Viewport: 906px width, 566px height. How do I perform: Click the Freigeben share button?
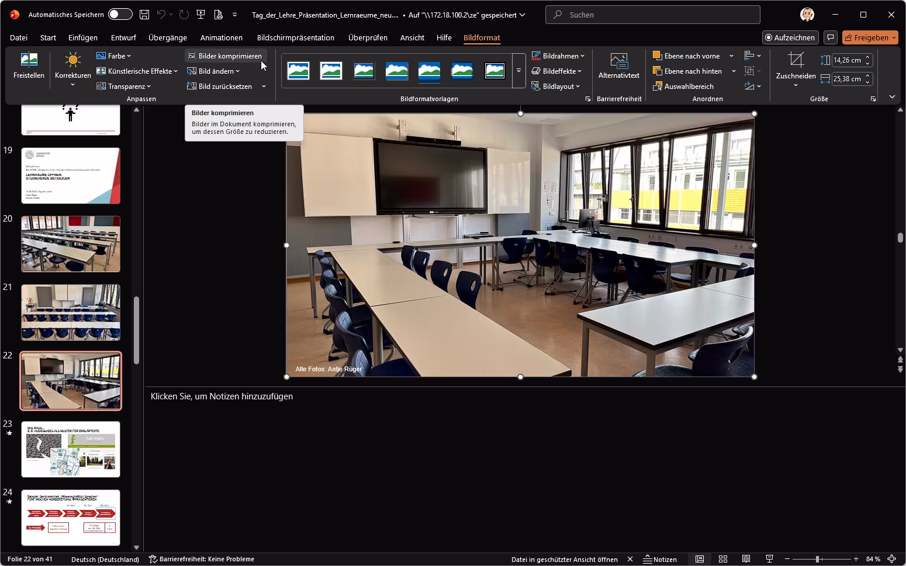pos(870,37)
